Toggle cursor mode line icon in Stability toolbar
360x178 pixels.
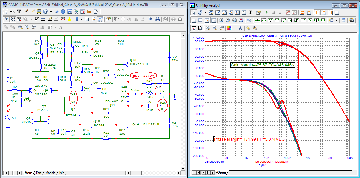(194, 20)
